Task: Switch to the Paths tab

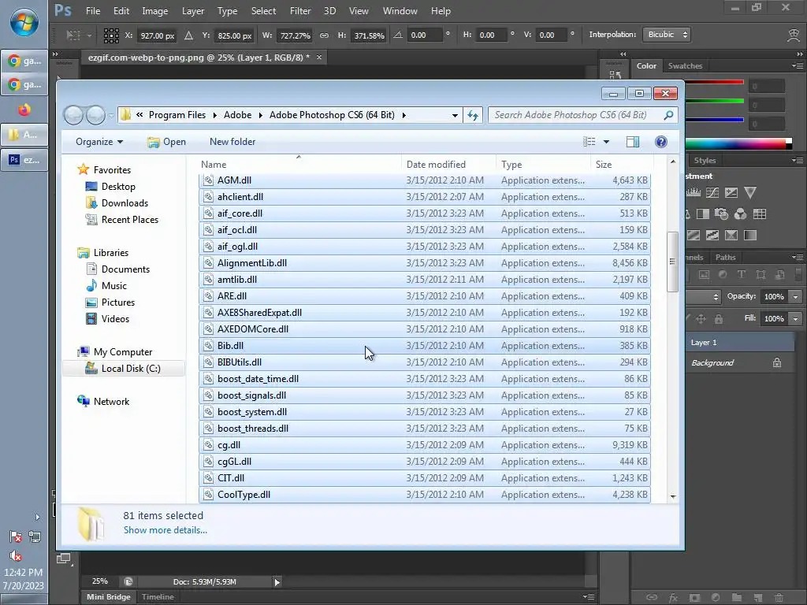Action: [x=725, y=258]
